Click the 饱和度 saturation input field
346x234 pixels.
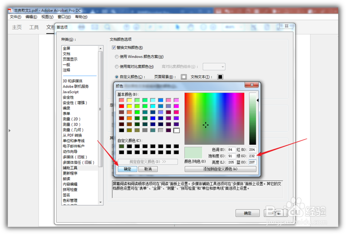pyautogui.click(x=231, y=156)
